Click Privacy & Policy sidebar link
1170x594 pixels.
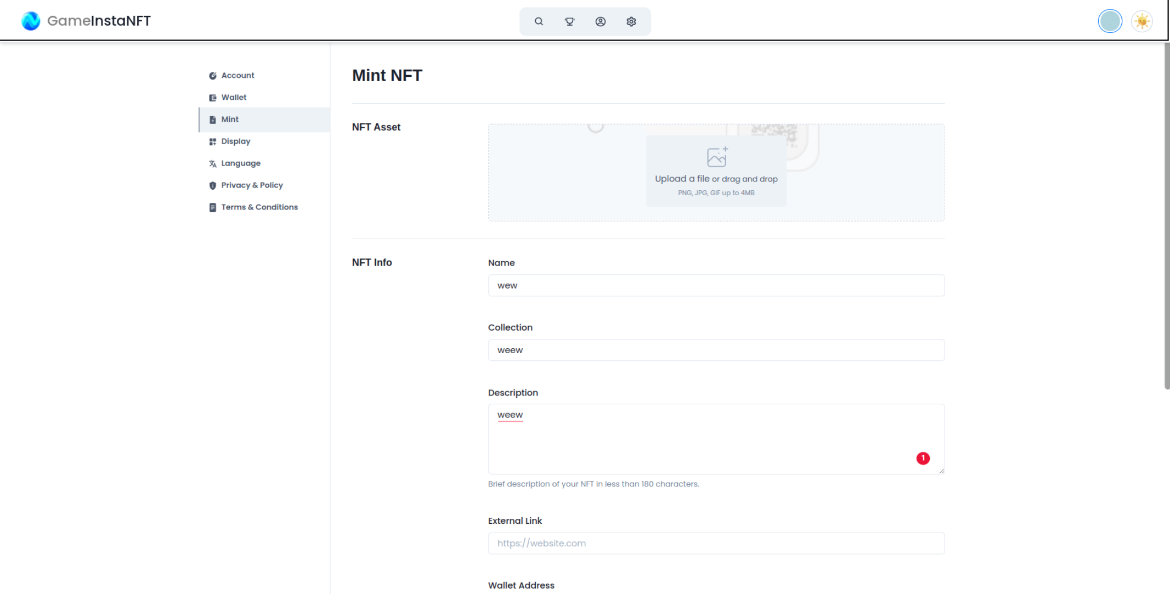tap(252, 185)
